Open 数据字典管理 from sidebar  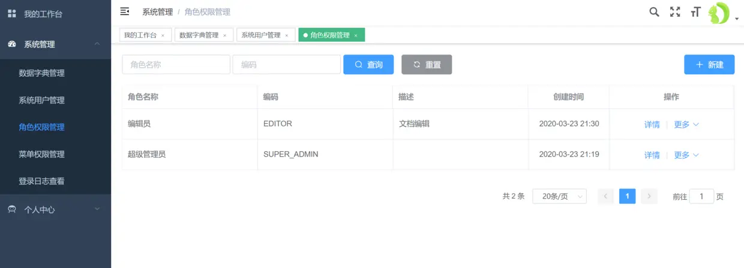(x=55, y=73)
